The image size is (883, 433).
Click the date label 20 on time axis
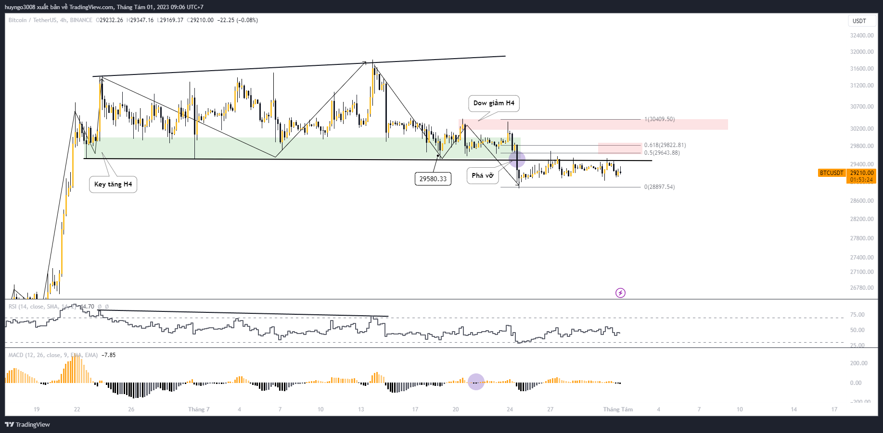click(456, 409)
